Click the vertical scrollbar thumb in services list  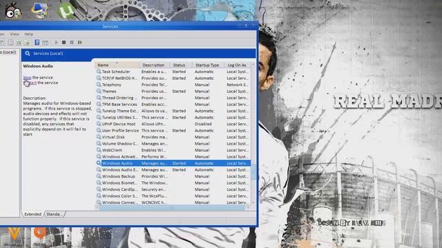(x=253, y=172)
